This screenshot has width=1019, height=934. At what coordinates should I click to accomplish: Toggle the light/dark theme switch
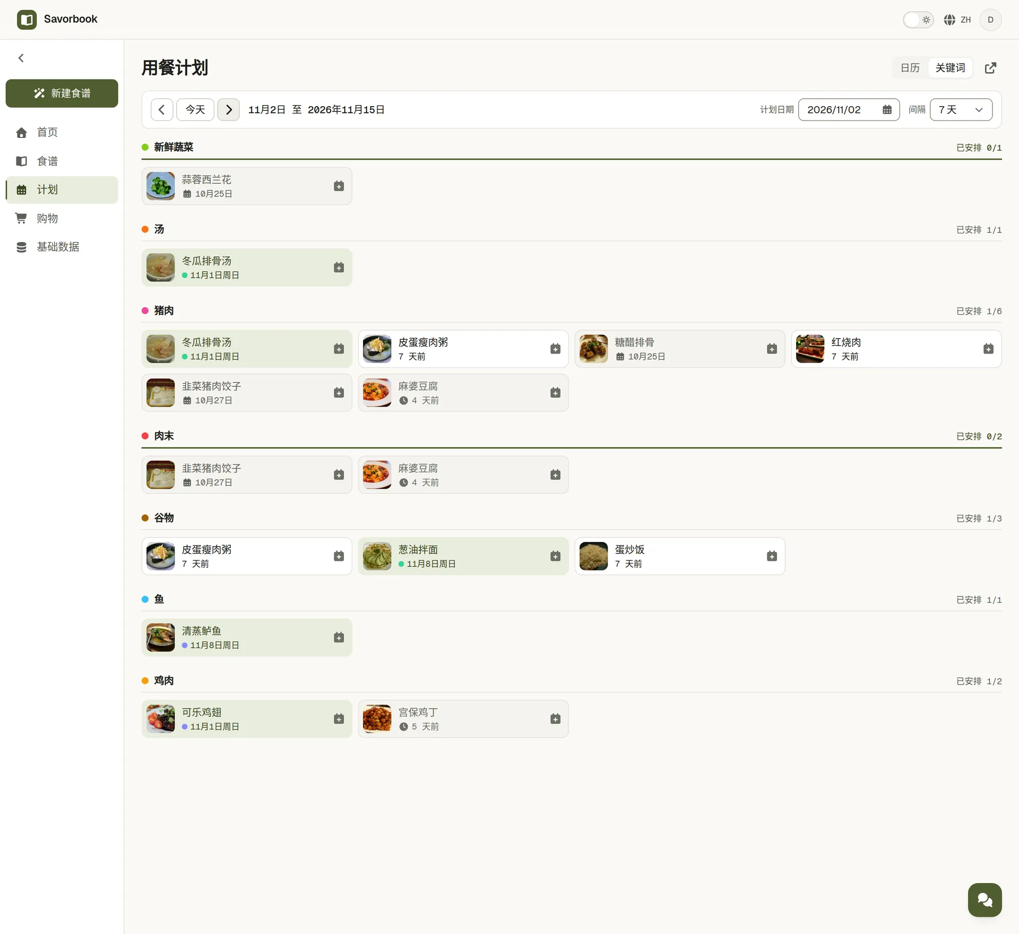pos(918,20)
